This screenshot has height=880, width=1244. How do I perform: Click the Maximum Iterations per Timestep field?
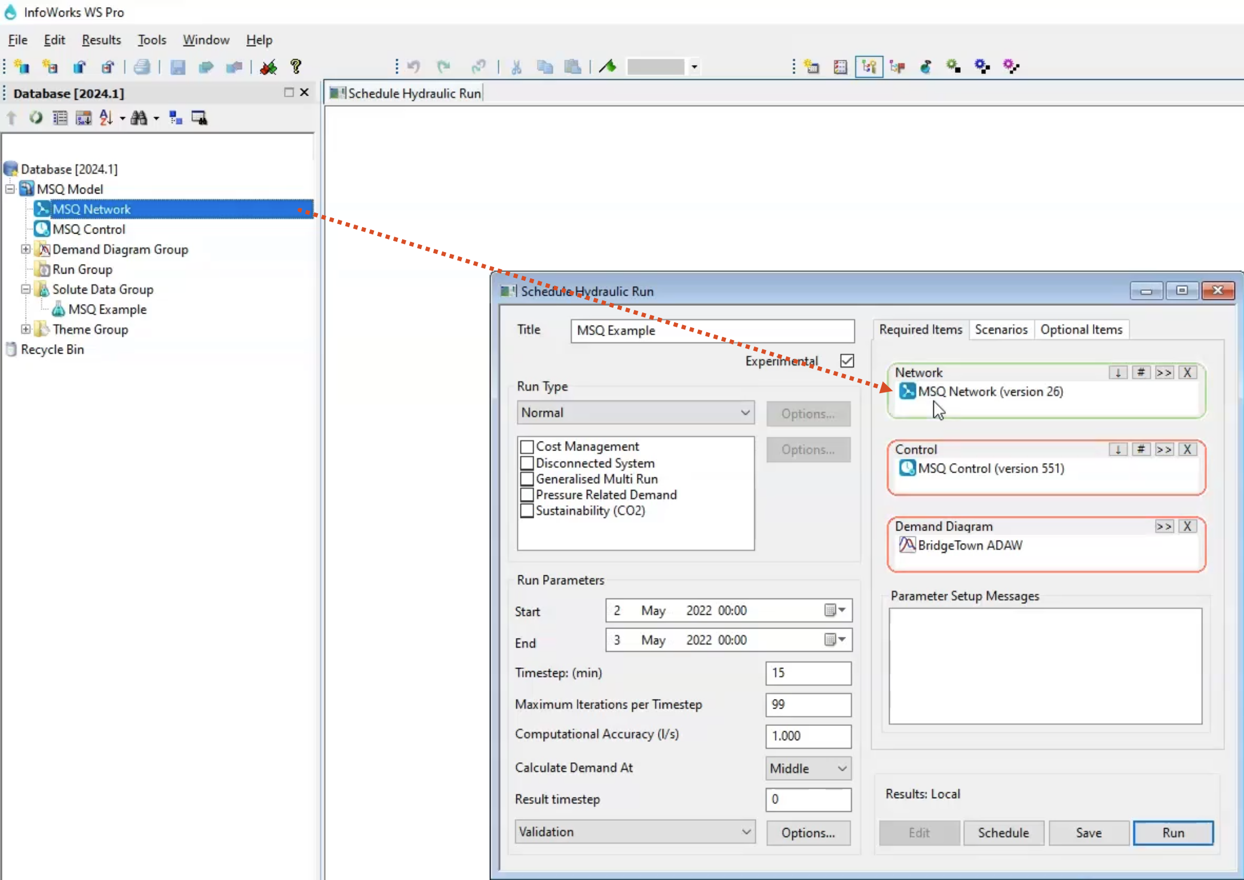tap(808, 704)
